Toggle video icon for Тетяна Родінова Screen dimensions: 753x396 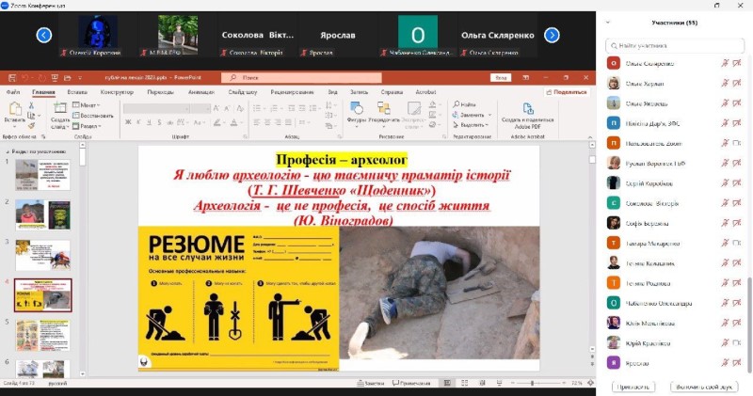737,283
